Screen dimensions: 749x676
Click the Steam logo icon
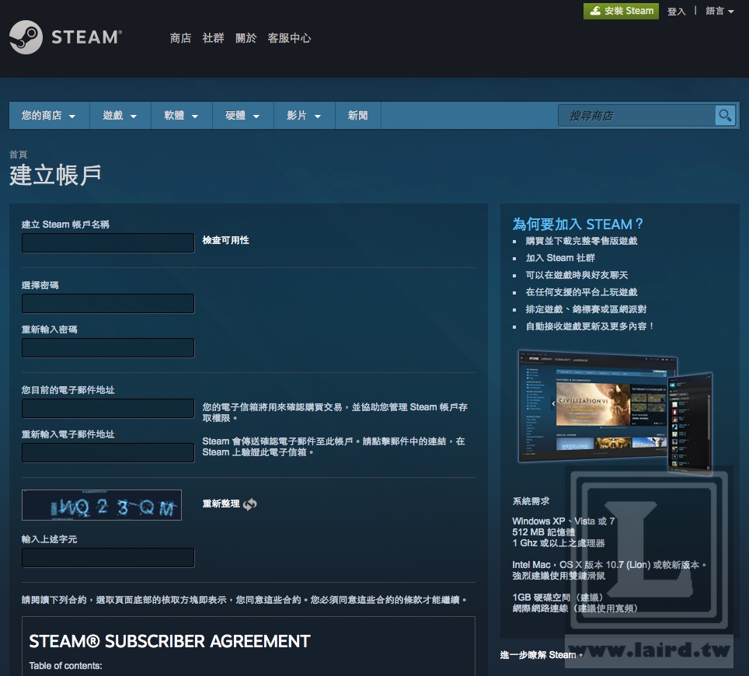pos(26,37)
